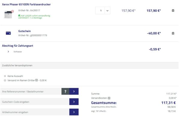Viewport: 180px width, 120px height.
Task: Click the blue Gutschein card icon
Action: point(8,33)
